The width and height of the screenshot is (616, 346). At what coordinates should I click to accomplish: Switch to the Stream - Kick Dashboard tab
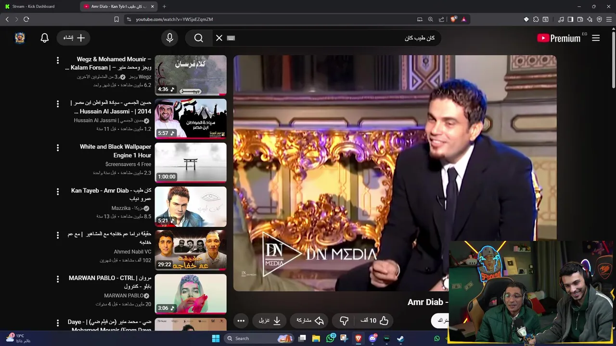coord(38,6)
